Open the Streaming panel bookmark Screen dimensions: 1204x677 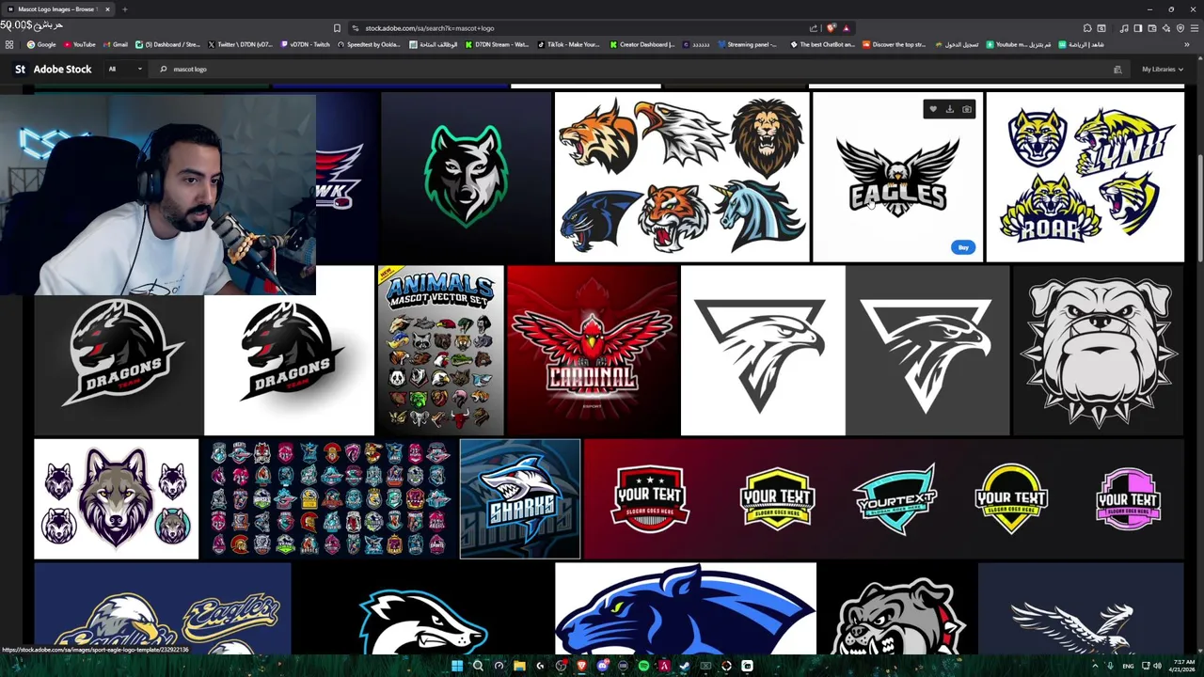tap(748, 44)
